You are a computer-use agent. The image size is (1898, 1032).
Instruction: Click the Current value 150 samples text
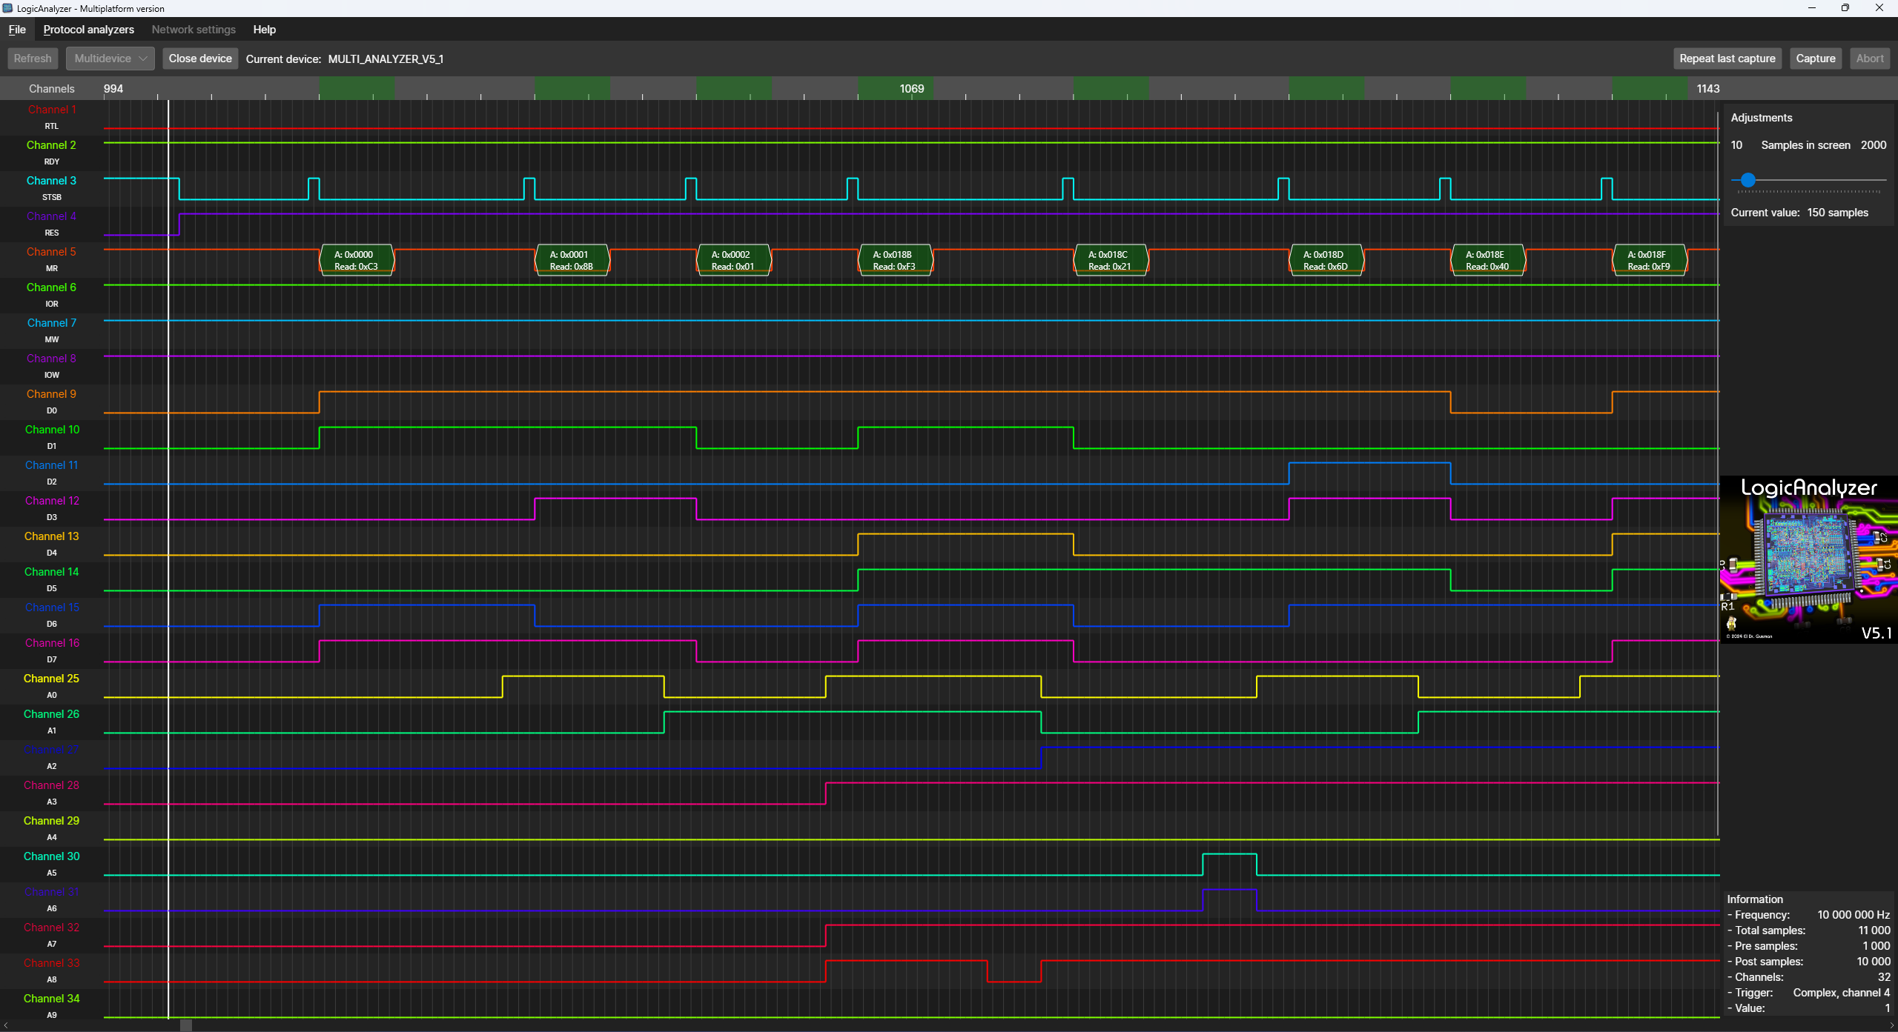1799,213
